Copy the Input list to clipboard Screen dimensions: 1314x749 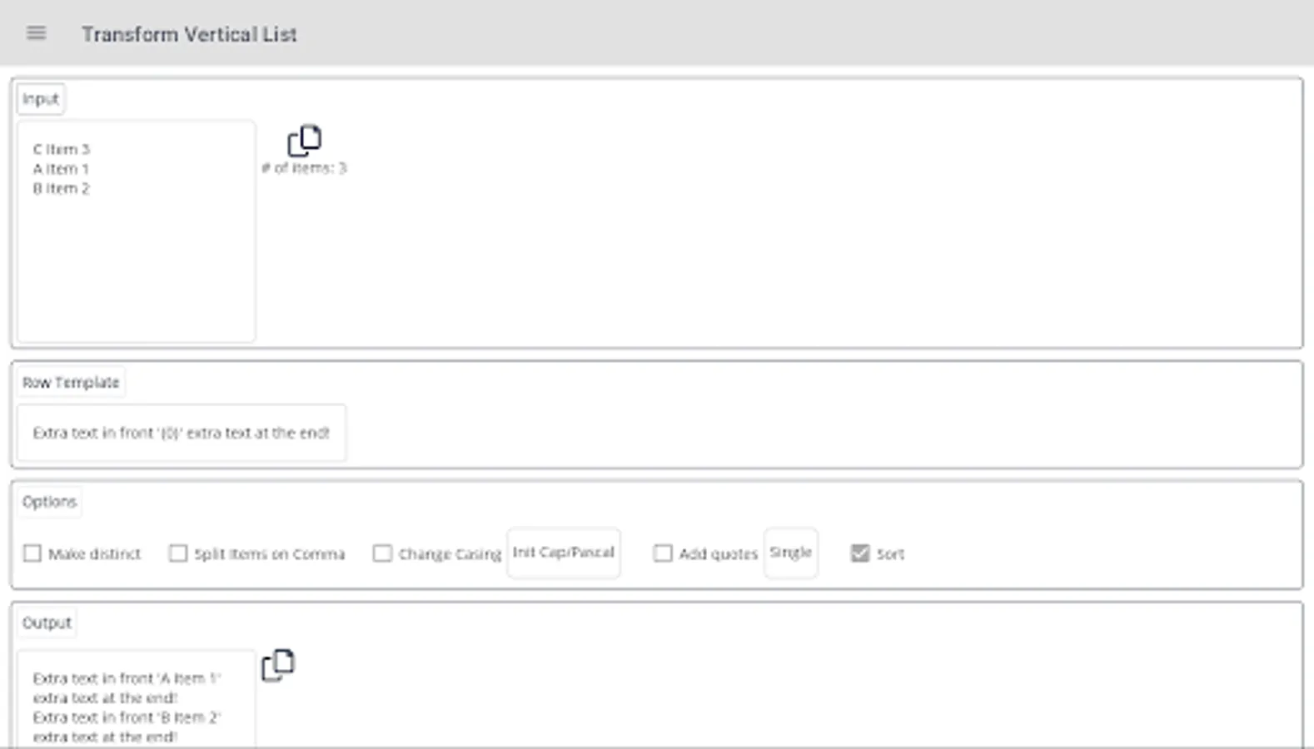pyautogui.click(x=304, y=141)
